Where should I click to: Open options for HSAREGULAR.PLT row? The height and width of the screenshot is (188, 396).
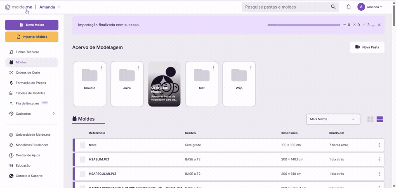tap(379, 174)
